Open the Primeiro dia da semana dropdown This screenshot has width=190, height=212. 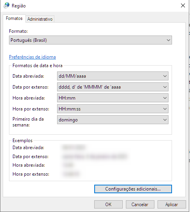[x=113, y=119]
